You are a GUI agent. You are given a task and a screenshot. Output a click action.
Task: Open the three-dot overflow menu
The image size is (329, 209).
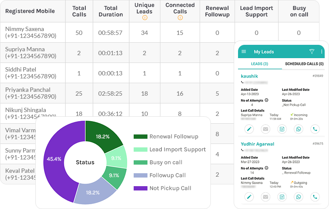coord(321,52)
